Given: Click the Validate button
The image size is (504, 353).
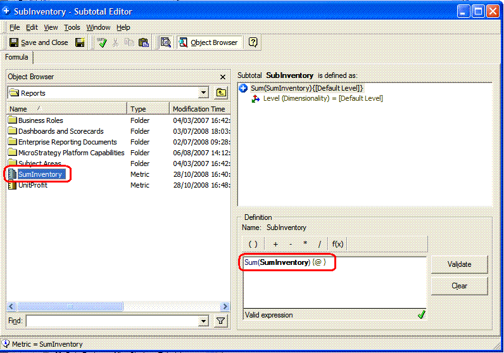Looking at the screenshot, I should [459, 264].
